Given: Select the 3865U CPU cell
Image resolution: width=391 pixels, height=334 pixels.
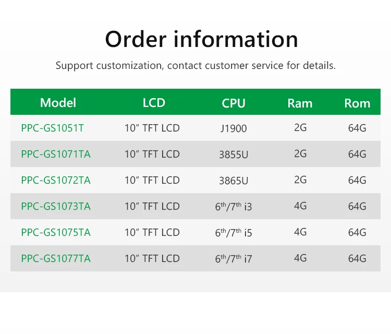Looking at the screenshot, I should click(x=234, y=181).
